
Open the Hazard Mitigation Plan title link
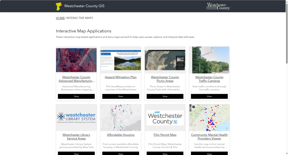pyautogui.click(x=121, y=77)
